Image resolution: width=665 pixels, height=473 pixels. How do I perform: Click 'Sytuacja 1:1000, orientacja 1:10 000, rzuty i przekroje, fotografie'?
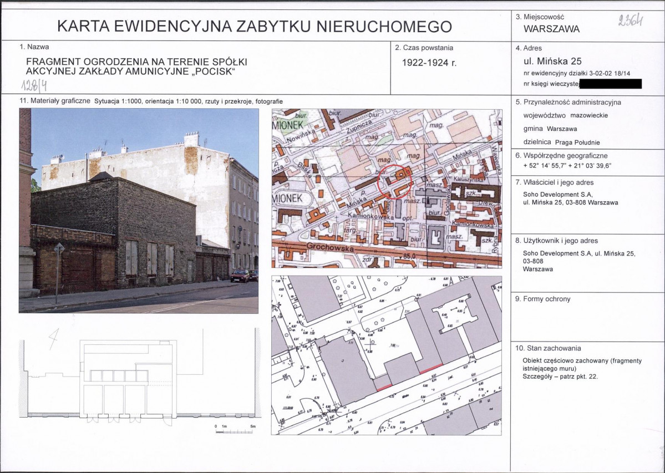tap(189, 101)
